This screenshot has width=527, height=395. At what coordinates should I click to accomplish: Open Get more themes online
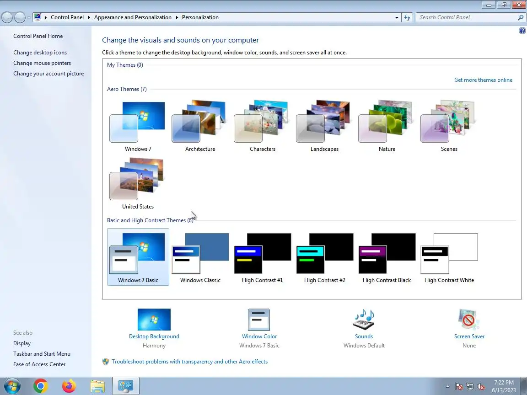click(483, 80)
